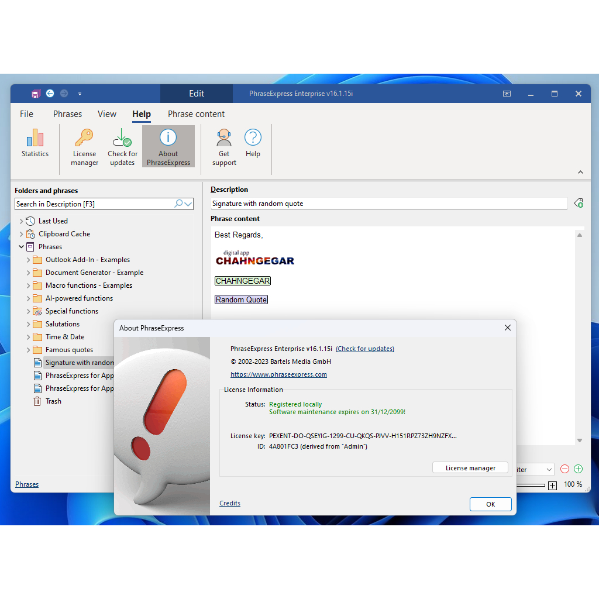Click the CHAHNGEGAR logo image in phrase
Image resolution: width=599 pixels, height=599 pixels.
tap(255, 257)
